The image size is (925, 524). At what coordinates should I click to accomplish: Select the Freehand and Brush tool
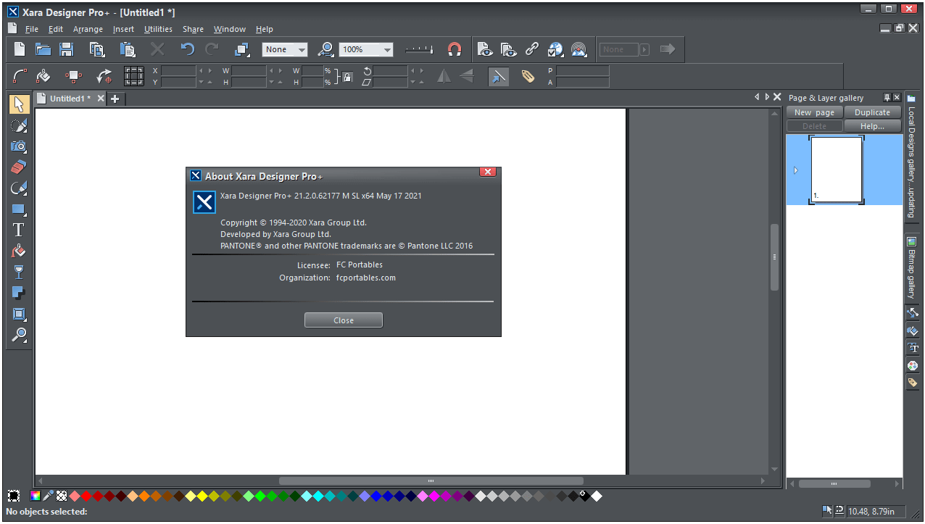pyautogui.click(x=20, y=125)
